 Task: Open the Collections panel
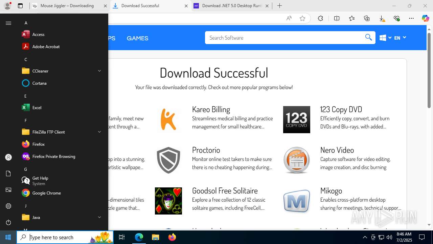367,18
